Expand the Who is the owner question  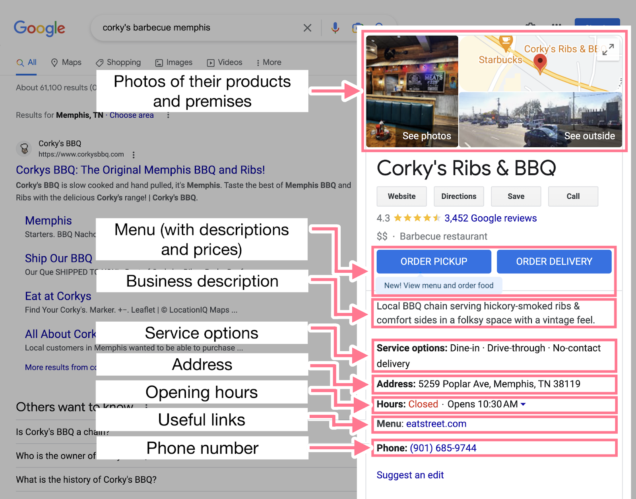[x=56, y=456]
